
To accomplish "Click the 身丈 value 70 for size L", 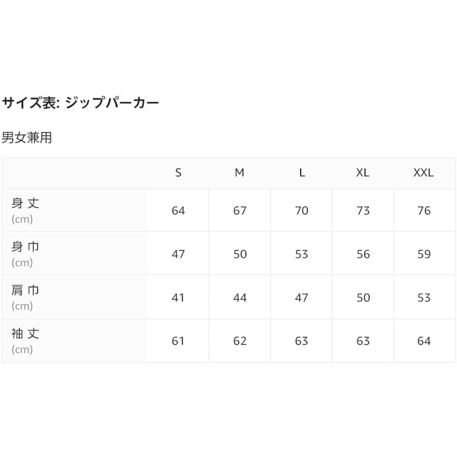I will pyautogui.click(x=302, y=210).
